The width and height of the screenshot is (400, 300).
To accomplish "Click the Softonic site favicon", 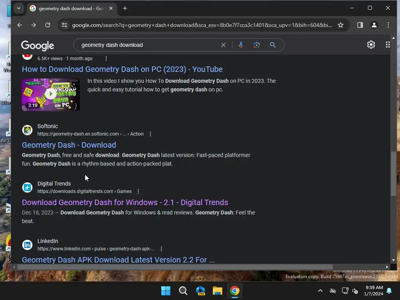I will (x=27, y=130).
